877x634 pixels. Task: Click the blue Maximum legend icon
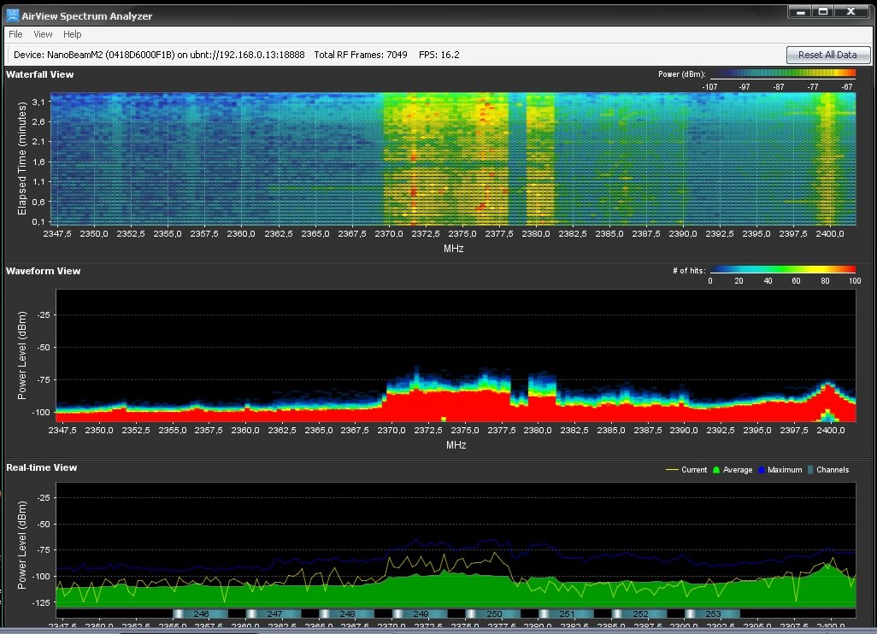point(761,470)
